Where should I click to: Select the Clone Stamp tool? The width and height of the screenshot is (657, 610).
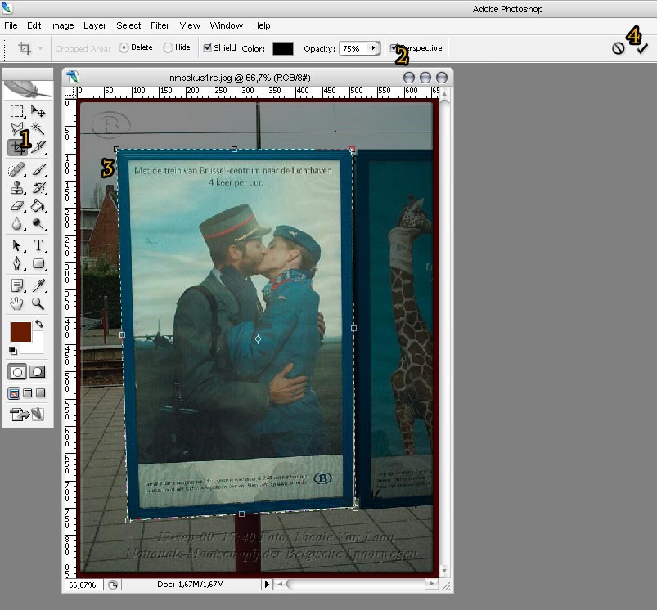16,187
